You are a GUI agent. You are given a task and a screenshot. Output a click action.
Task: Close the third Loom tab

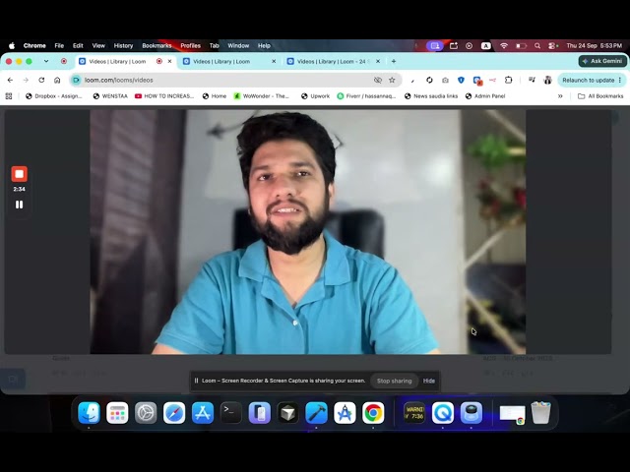coord(378,61)
